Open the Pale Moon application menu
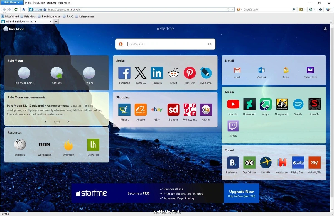This screenshot has width=334, height=216. [12, 2]
